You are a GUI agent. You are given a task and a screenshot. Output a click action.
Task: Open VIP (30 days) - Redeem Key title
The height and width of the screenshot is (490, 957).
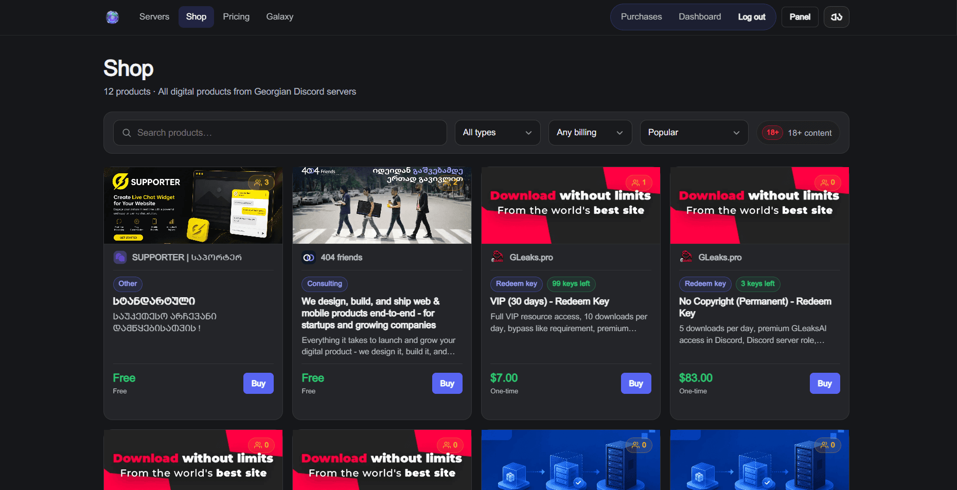[550, 301]
